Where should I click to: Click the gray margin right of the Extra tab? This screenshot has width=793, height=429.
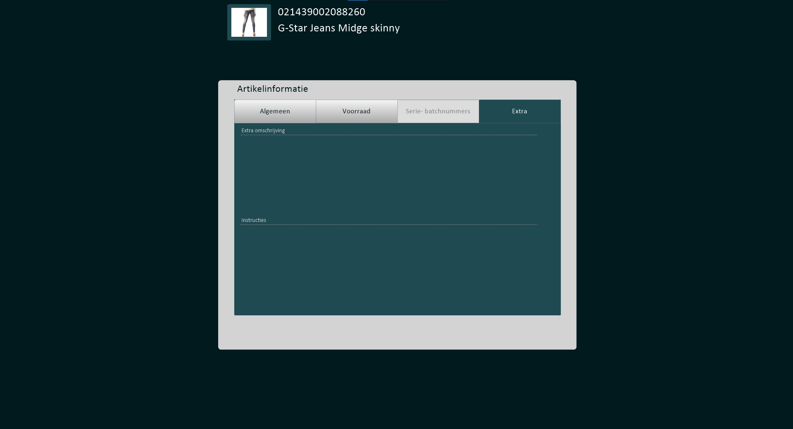tap(568, 111)
